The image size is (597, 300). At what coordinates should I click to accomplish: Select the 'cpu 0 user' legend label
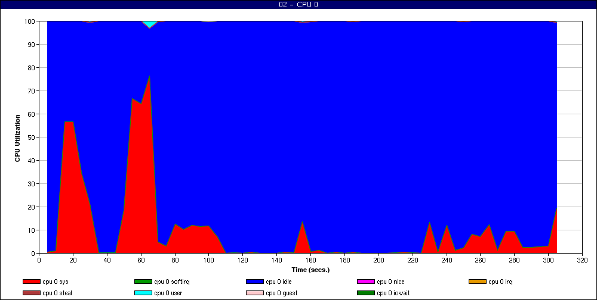pos(168,293)
